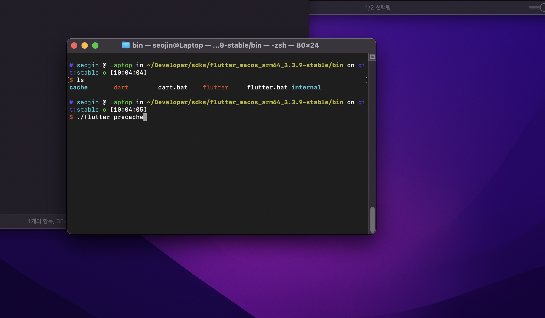Minimize Terminal using the yellow button
The height and width of the screenshot is (318, 545).
85,46
